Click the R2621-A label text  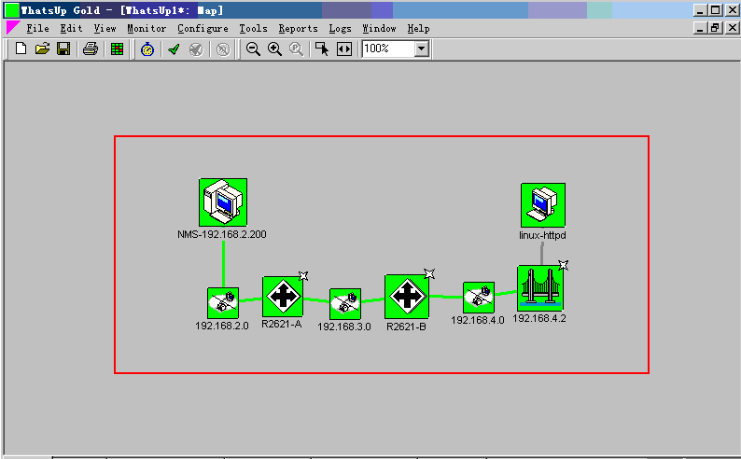pos(281,324)
